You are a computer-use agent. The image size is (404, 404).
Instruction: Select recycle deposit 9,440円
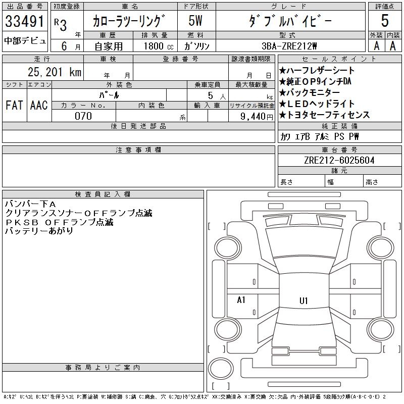[257, 117]
